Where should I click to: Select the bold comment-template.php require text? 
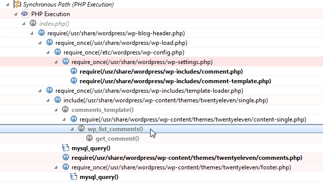(x=175, y=81)
